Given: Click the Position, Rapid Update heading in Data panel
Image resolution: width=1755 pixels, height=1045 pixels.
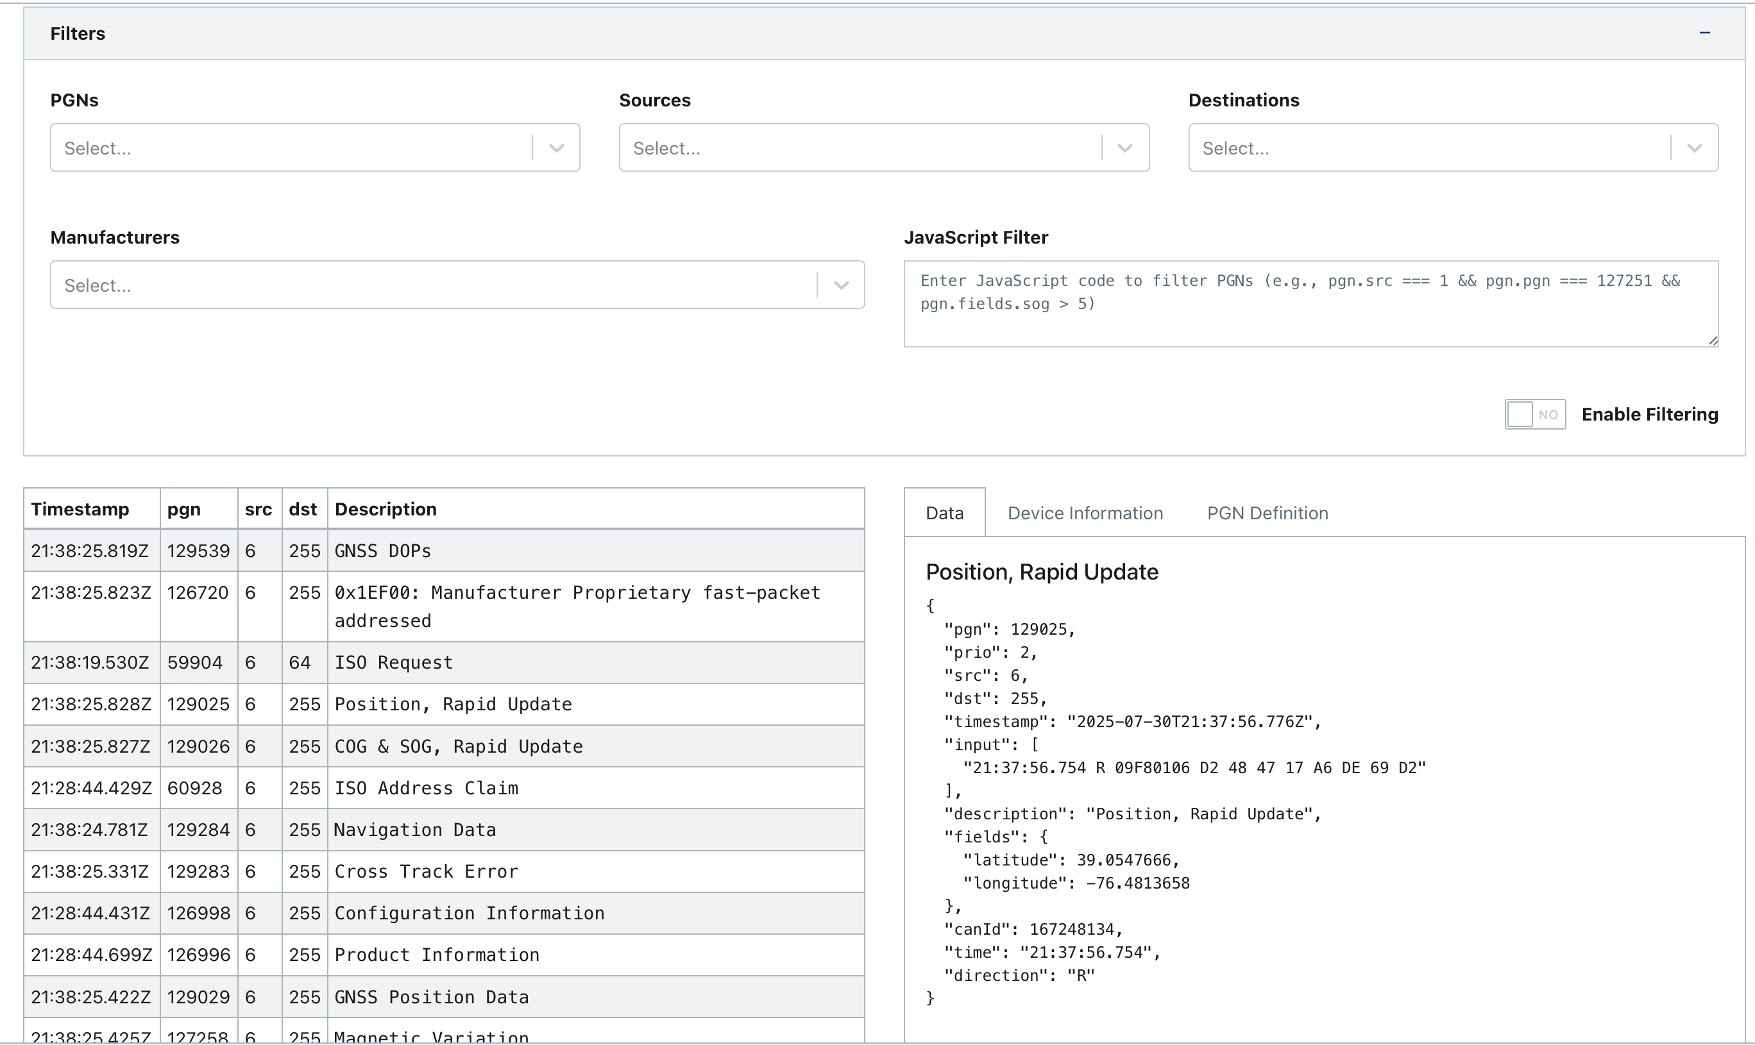Looking at the screenshot, I should [x=1041, y=572].
